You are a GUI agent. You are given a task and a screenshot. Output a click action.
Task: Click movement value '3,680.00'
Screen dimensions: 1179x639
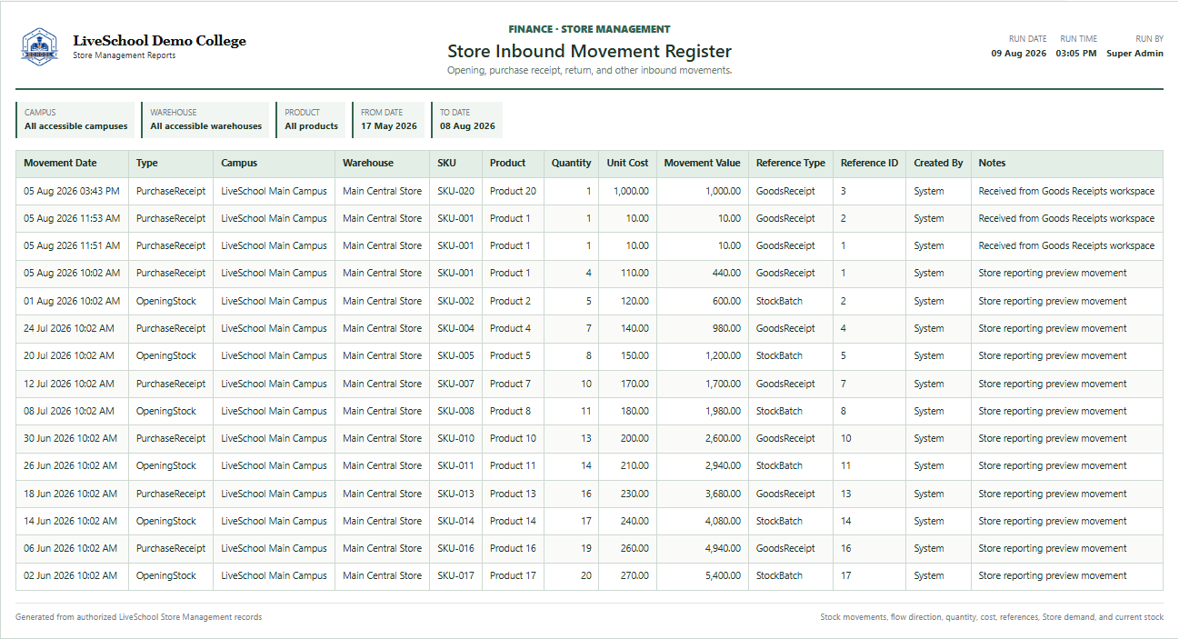click(723, 494)
